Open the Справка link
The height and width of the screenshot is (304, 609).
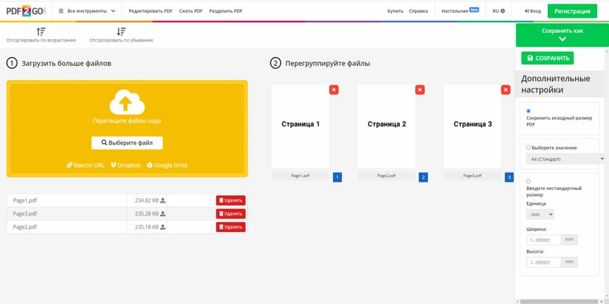pyautogui.click(x=418, y=11)
